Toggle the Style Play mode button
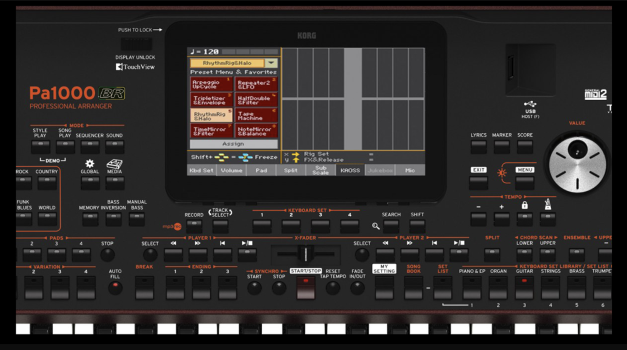 coord(40,146)
